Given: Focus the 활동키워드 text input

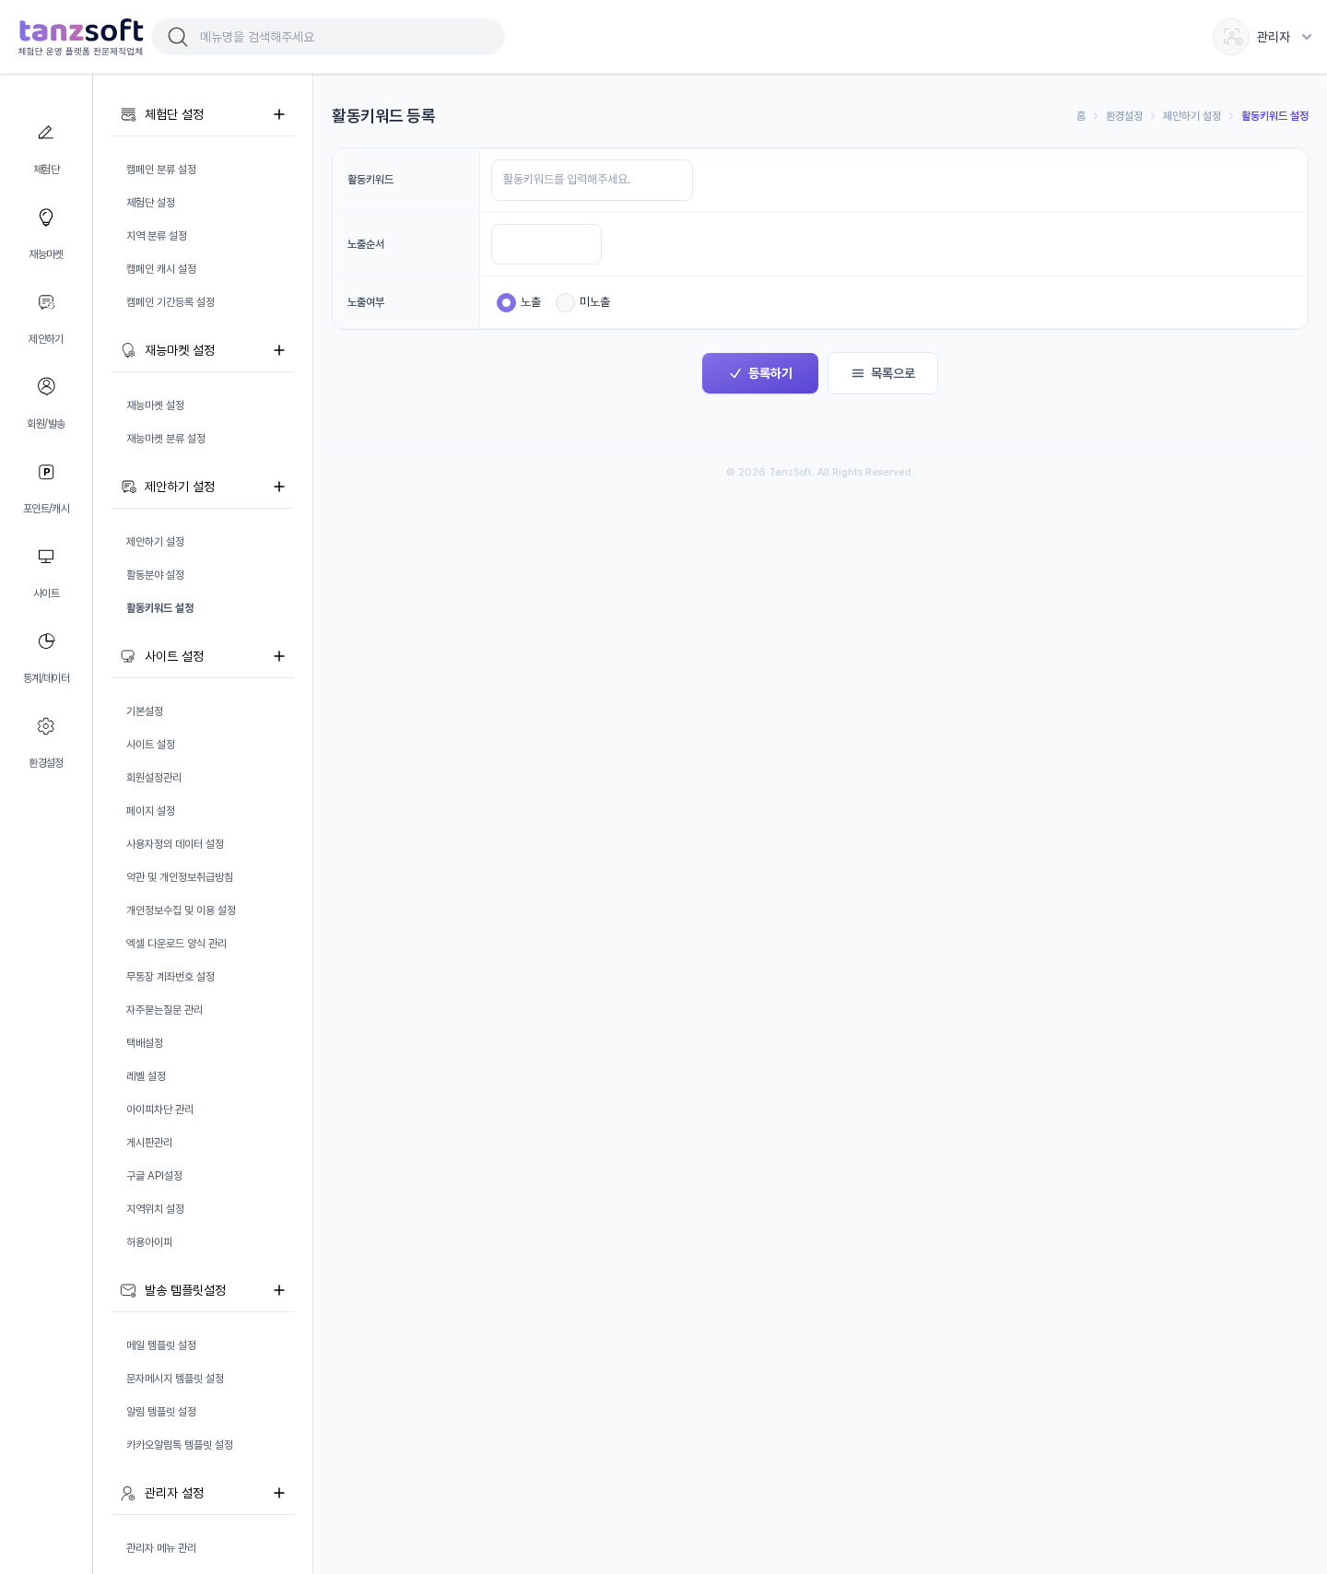Looking at the screenshot, I should [592, 180].
